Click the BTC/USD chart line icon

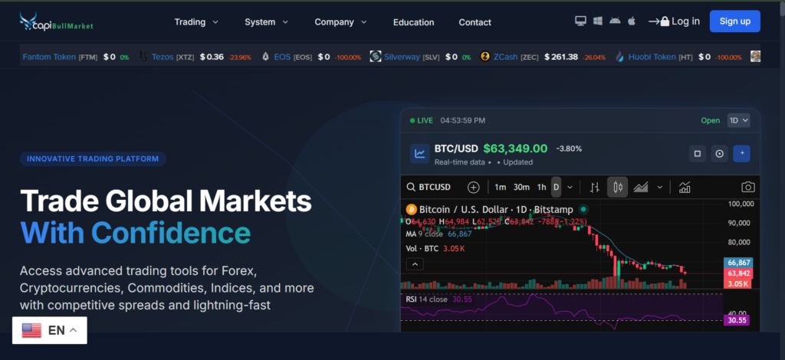420,153
